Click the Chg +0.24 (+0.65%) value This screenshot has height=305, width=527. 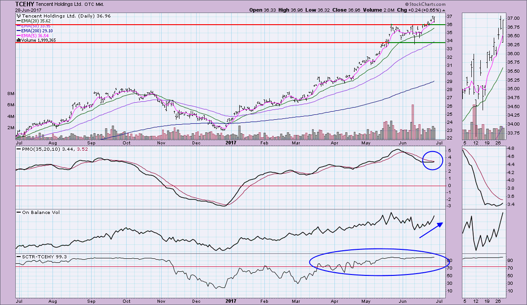419,10
